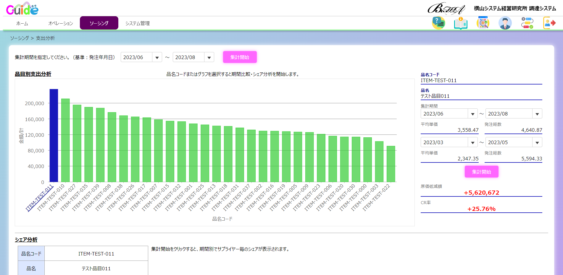
Task: Click the ITEM-TEST-026 axis label
Action: click(121, 198)
